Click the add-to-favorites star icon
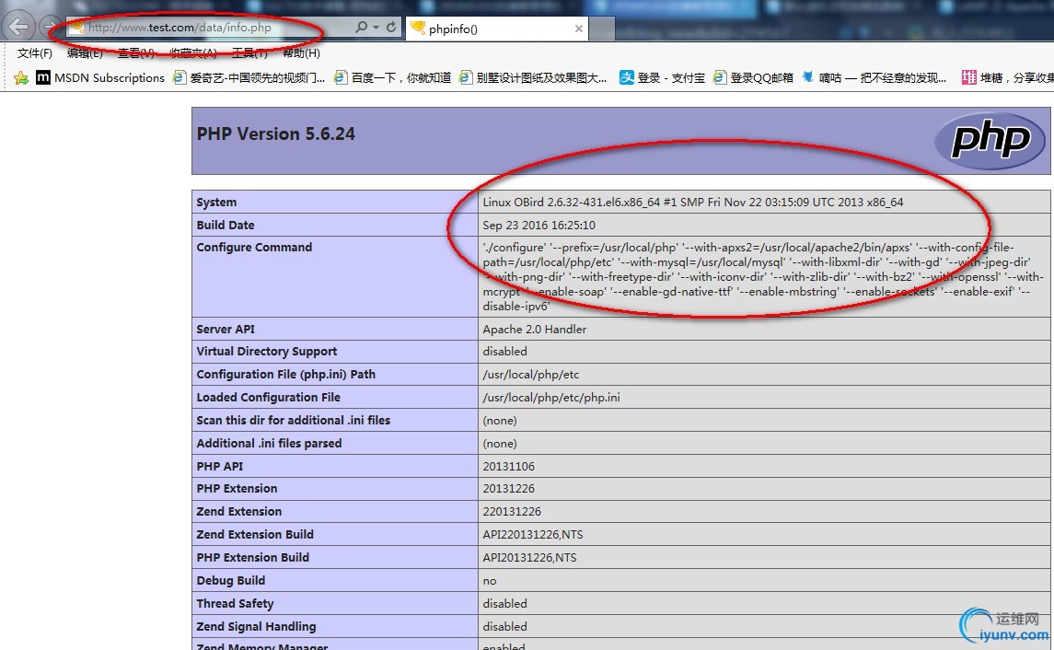The height and width of the screenshot is (650, 1054). pos(21,78)
